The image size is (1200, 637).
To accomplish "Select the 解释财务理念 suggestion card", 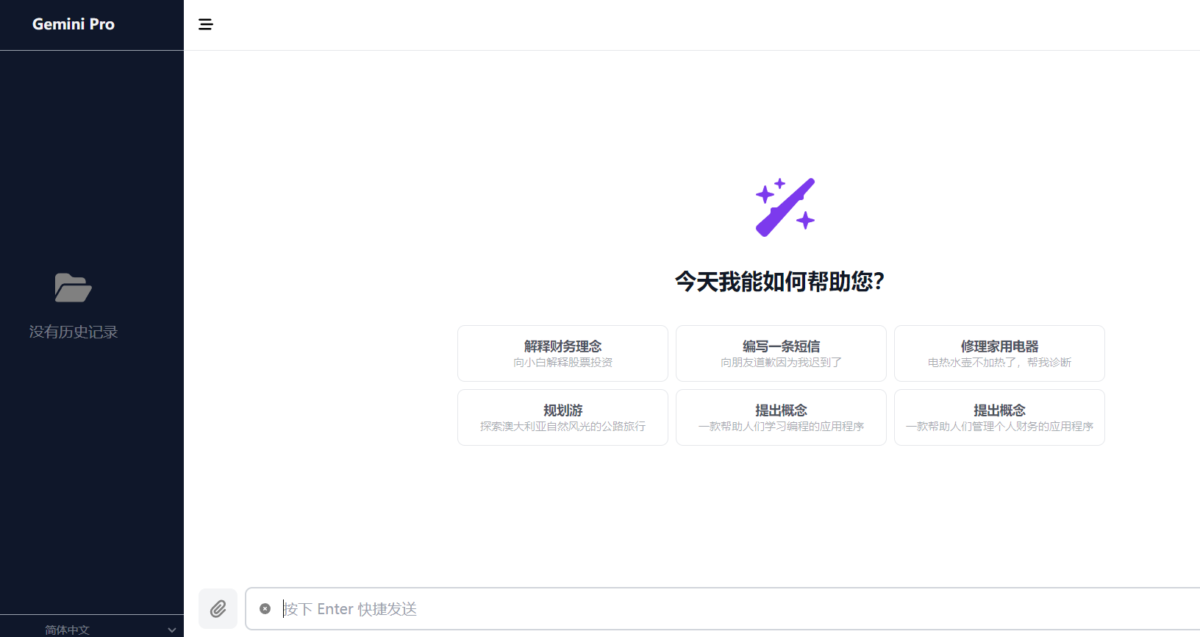I will [x=562, y=353].
